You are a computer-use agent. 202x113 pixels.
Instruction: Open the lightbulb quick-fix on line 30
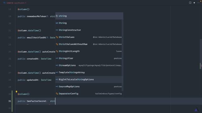[16, 92]
